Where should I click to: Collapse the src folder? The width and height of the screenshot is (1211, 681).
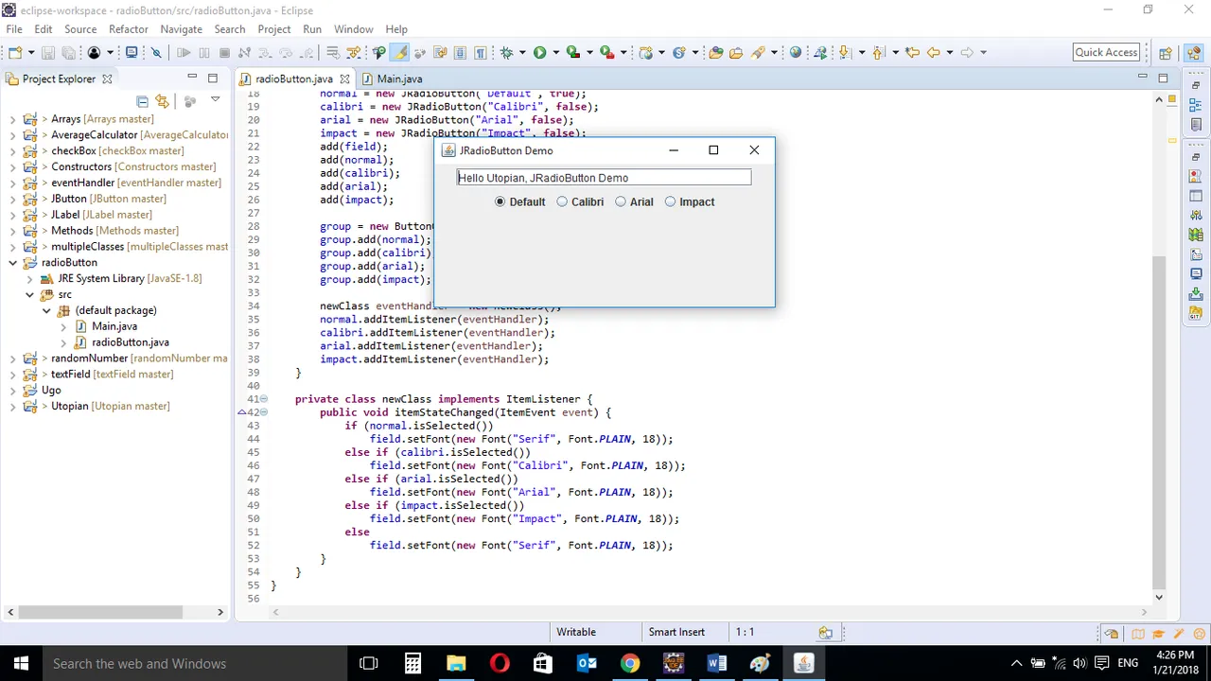click(x=29, y=294)
